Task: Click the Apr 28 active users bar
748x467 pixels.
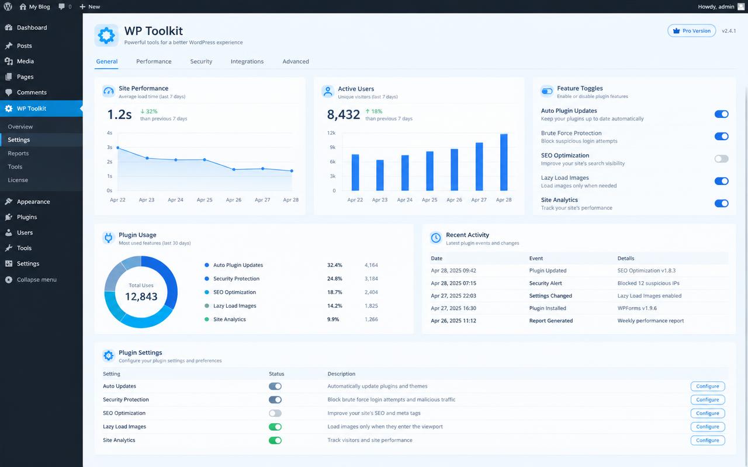Action: point(504,162)
